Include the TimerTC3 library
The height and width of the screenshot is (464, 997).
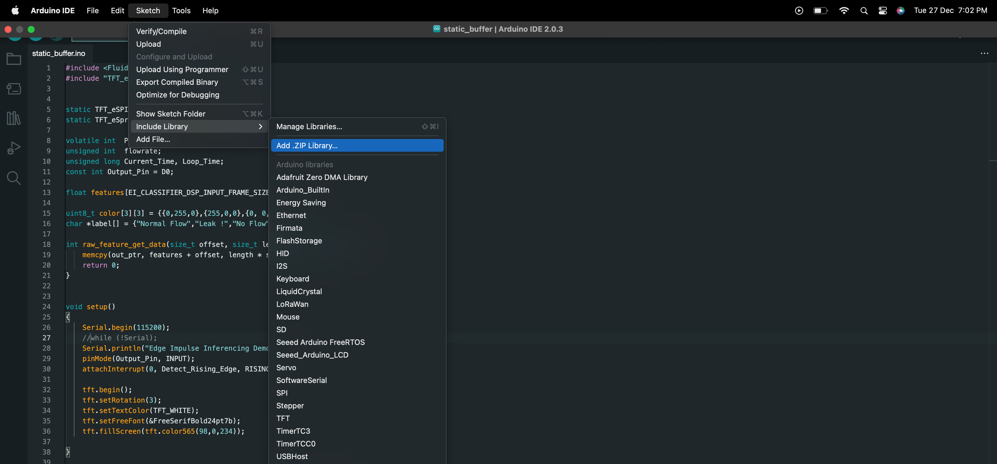(357, 431)
